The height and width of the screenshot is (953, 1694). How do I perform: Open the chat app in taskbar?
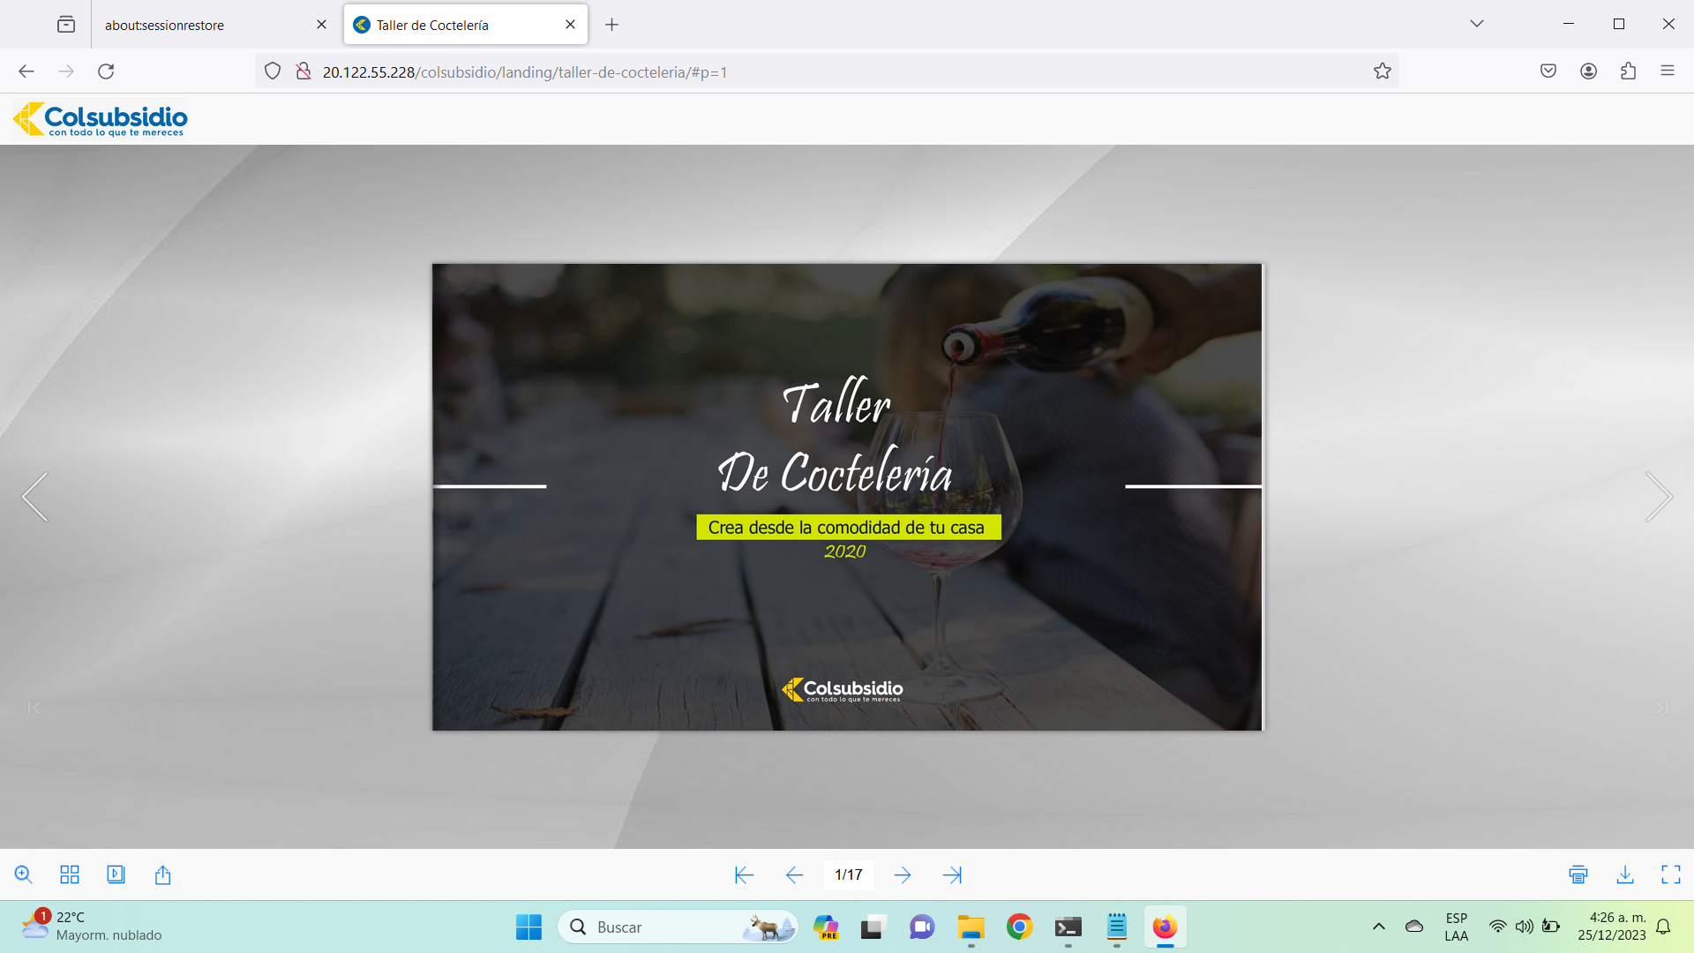tap(922, 927)
